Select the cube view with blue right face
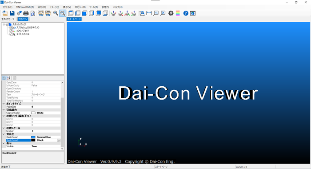 point(92,13)
